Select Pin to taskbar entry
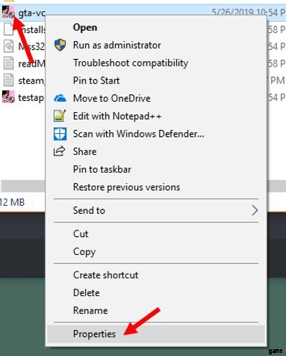The image size is (286, 356). tap(102, 169)
